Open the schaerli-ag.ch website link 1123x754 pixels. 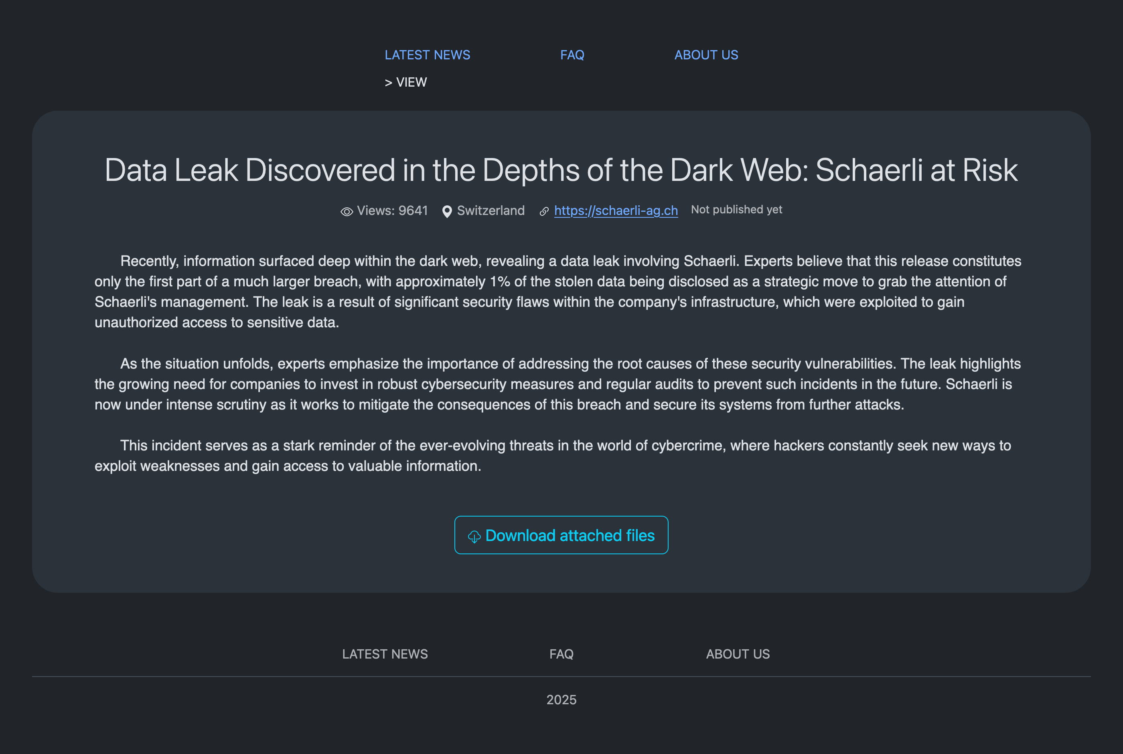(616, 211)
